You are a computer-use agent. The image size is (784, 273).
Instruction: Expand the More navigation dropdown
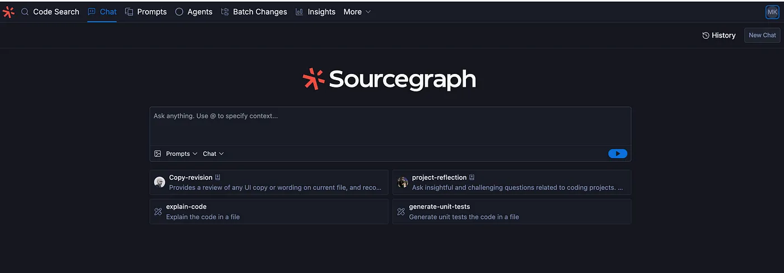click(x=357, y=12)
